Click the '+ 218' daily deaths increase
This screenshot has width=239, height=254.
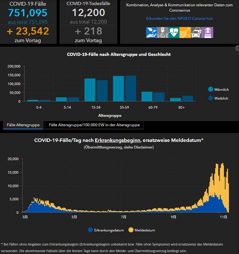pyautogui.click(x=89, y=31)
